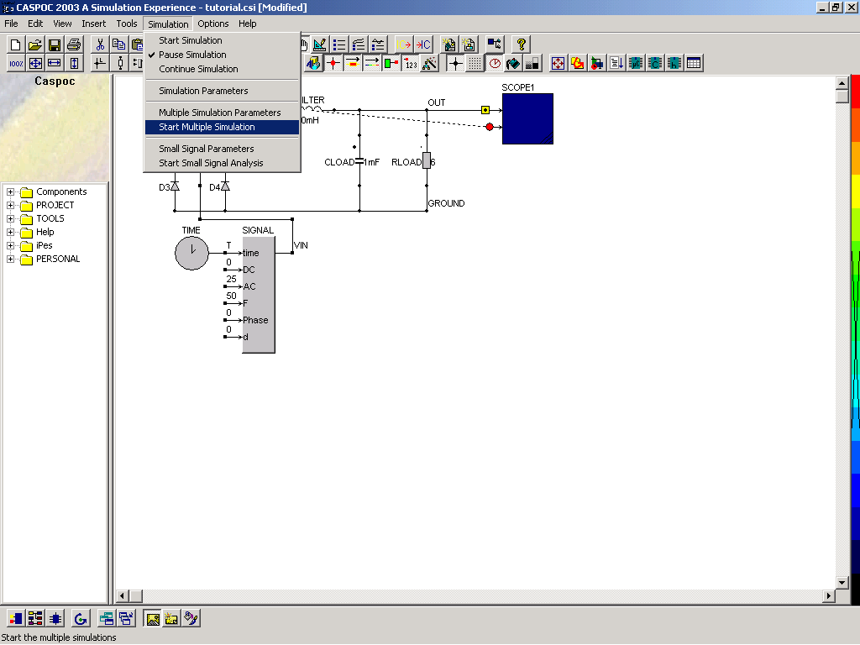Select the TIME clock block
The width and height of the screenshot is (860, 645).
pyautogui.click(x=191, y=253)
